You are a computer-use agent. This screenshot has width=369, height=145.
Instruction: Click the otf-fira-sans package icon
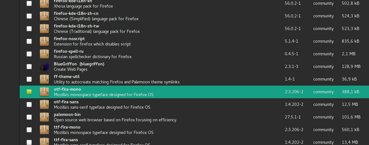pyautogui.click(x=44, y=105)
